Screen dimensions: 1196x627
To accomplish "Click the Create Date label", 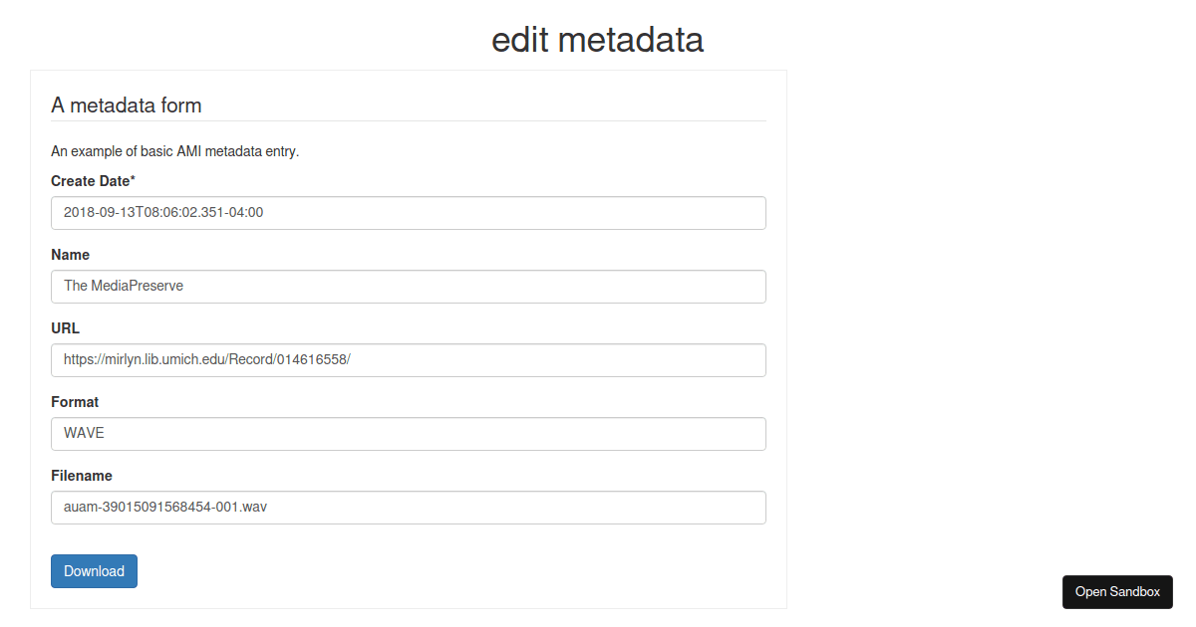I will point(93,180).
